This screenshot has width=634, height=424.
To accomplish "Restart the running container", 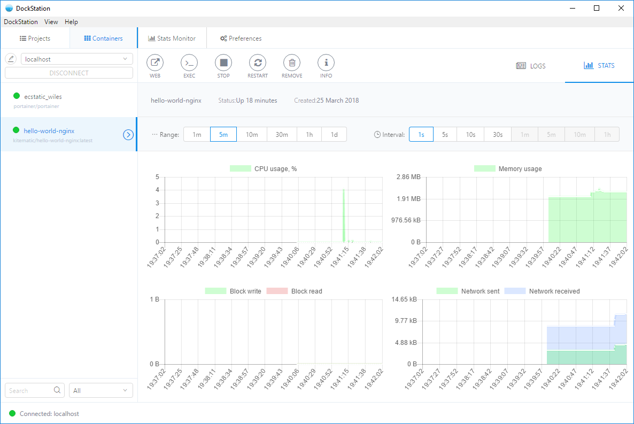I will [x=258, y=63].
